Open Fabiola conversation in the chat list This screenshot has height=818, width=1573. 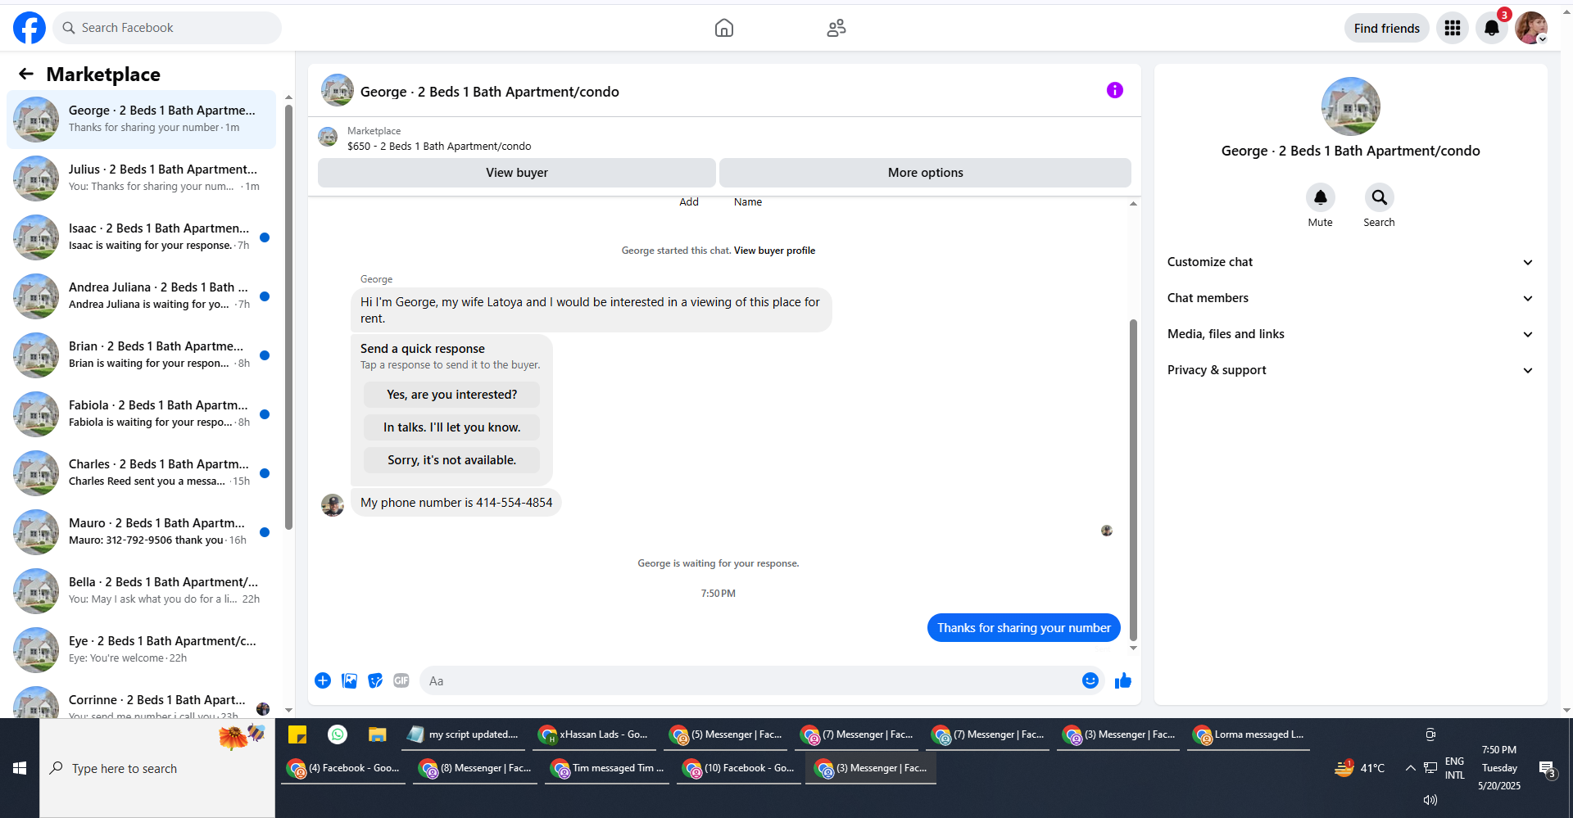pos(141,414)
